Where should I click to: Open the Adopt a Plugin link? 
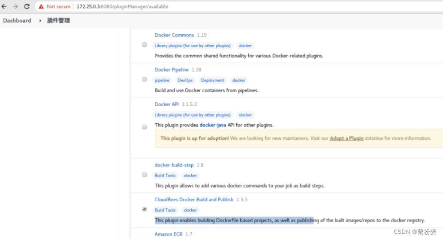pyautogui.click(x=347, y=138)
